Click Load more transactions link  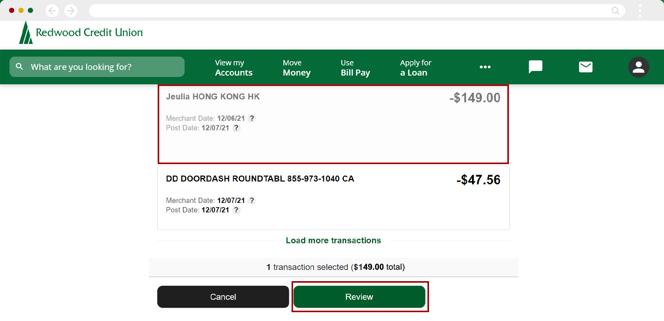click(334, 240)
